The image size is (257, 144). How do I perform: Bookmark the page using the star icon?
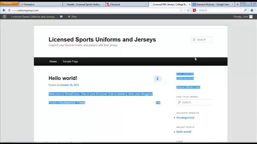point(181,10)
